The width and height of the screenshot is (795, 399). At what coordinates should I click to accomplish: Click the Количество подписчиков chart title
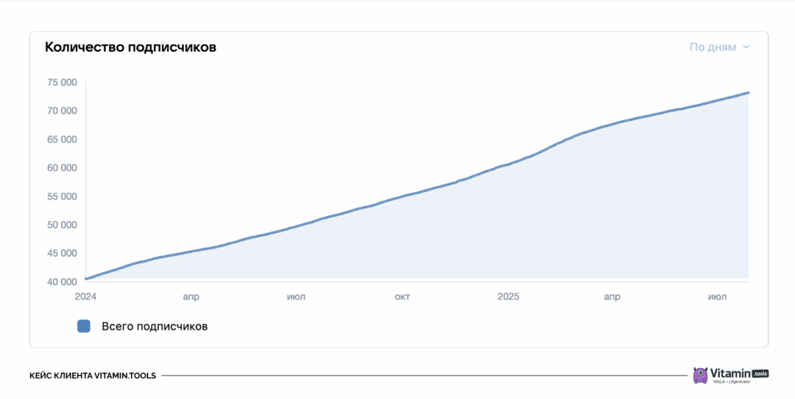pyautogui.click(x=130, y=47)
